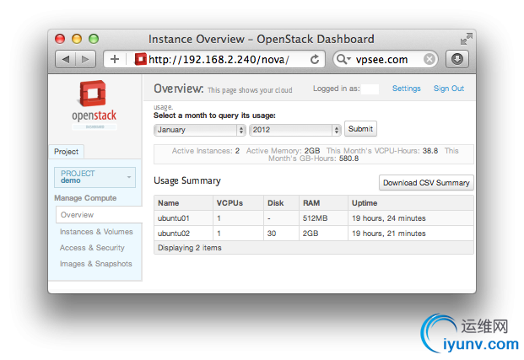The width and height of the screenshot is (524, 360).
Task: Open the 2012 year dropdown
Action: [x=295, y=130]
